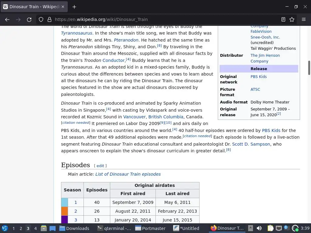
Task: Click PBS Kids in Original network row
Action: tap(258, 77)
